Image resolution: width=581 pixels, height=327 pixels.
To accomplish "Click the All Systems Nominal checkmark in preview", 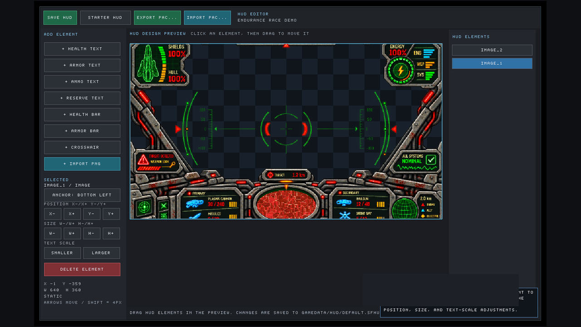I will click(431, 159).
